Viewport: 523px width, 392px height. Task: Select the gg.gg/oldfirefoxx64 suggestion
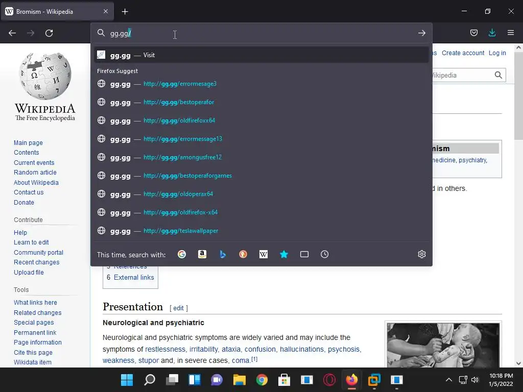click(x=261, y=120)
